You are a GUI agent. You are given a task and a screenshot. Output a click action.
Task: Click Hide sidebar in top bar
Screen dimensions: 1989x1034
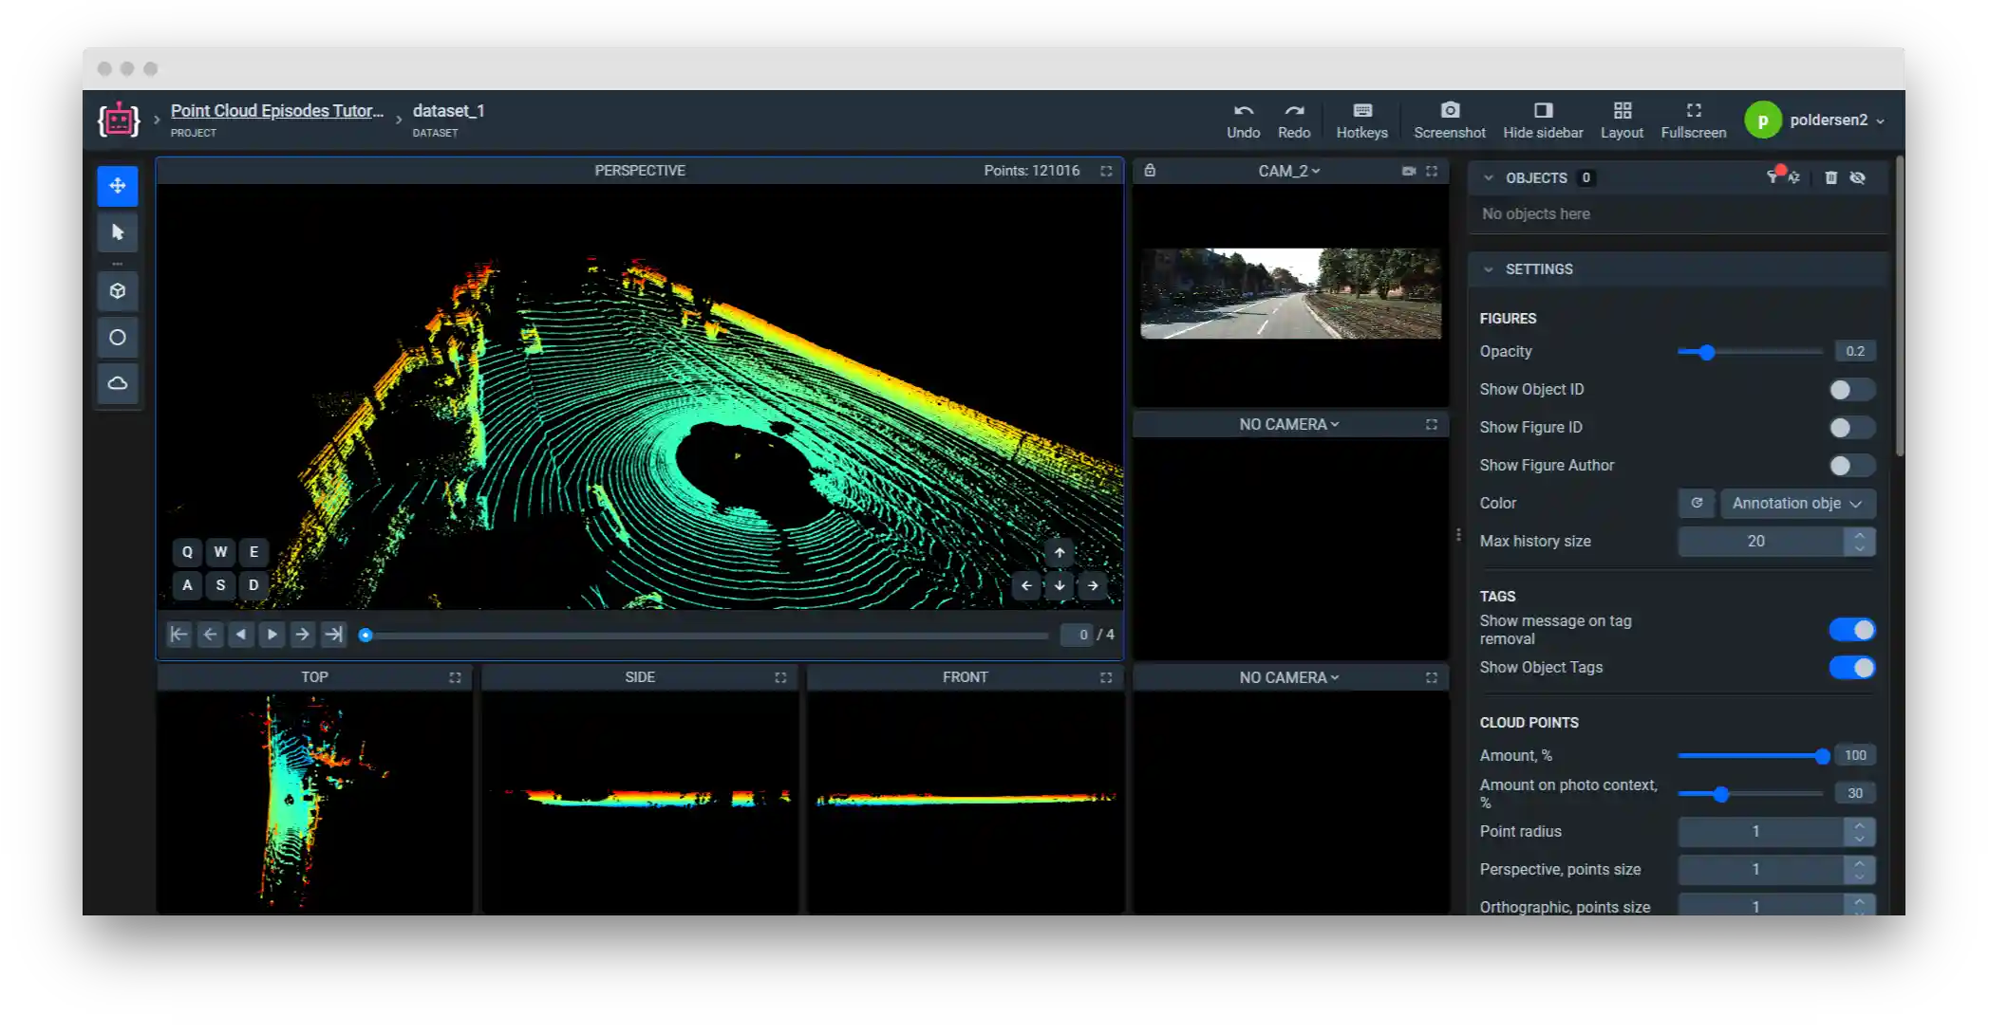point(1543,120)
